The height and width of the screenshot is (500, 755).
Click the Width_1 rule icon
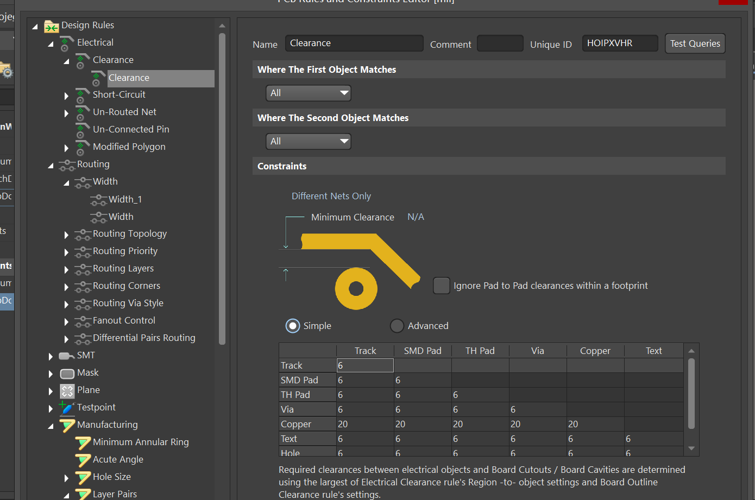(x=98, y=200)
